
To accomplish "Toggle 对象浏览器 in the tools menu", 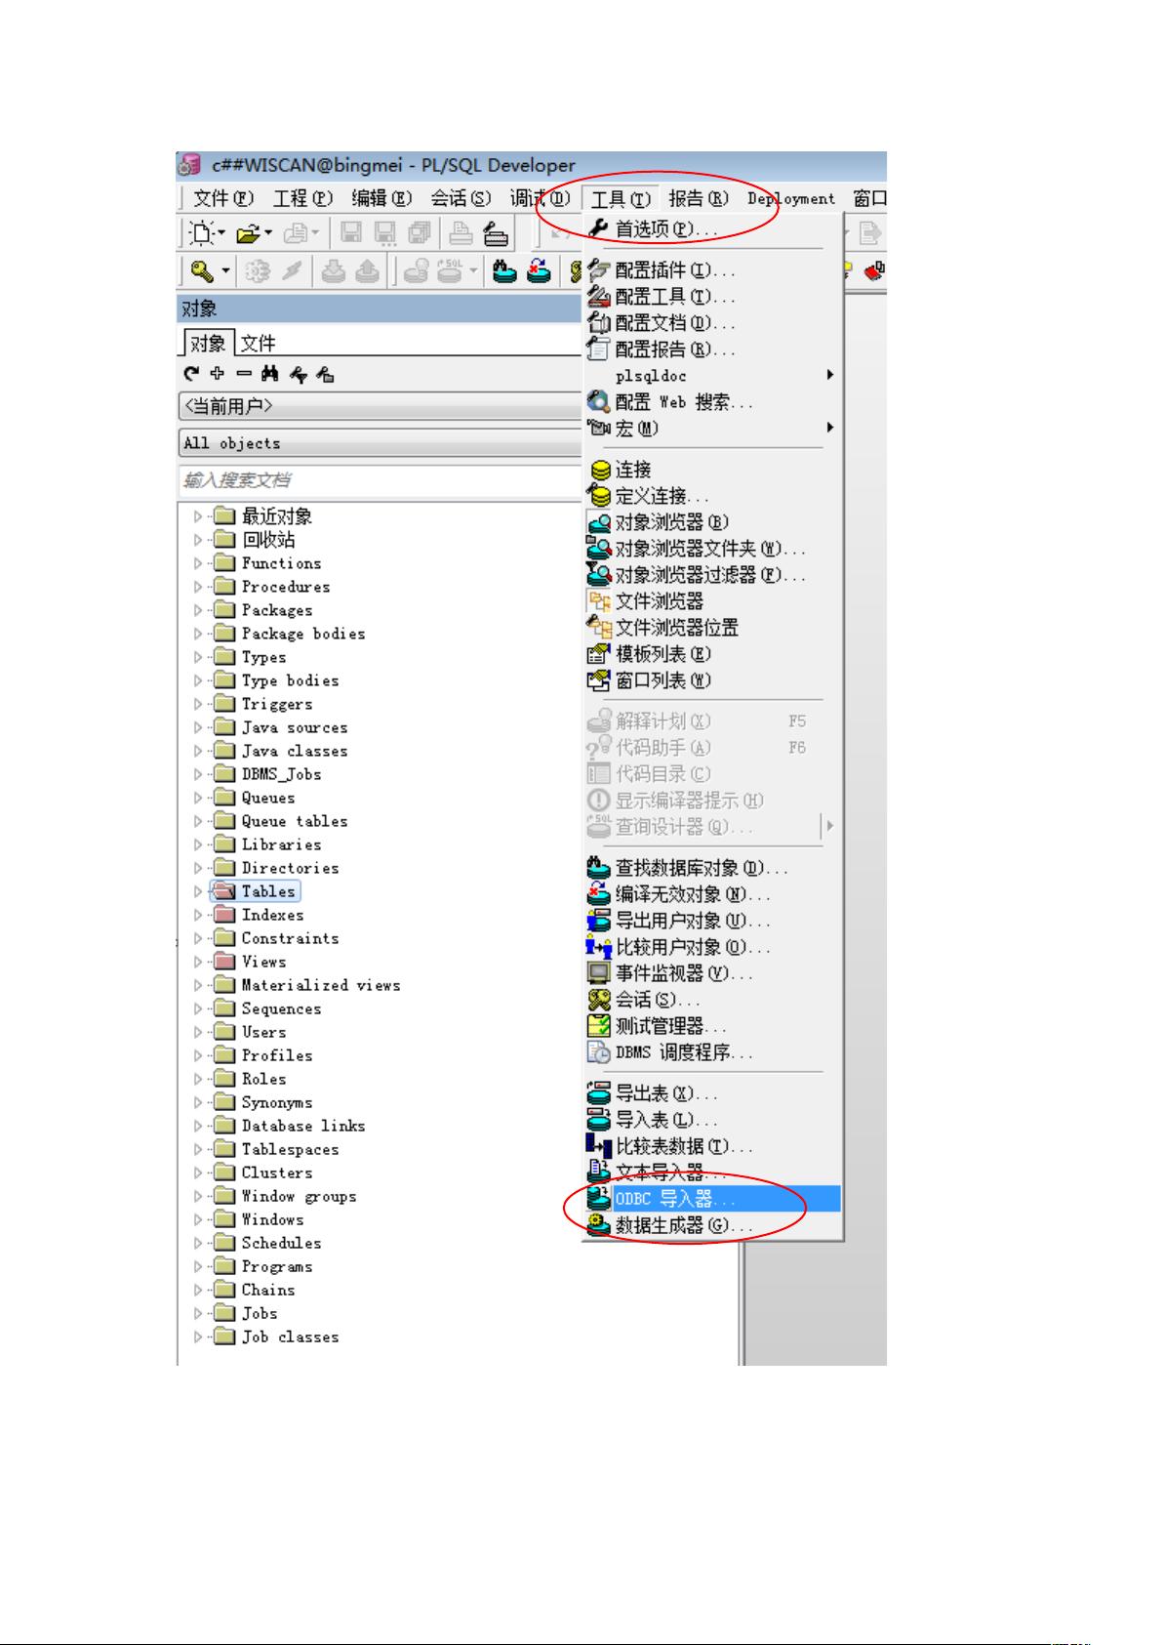I will (x=712, y=522).
